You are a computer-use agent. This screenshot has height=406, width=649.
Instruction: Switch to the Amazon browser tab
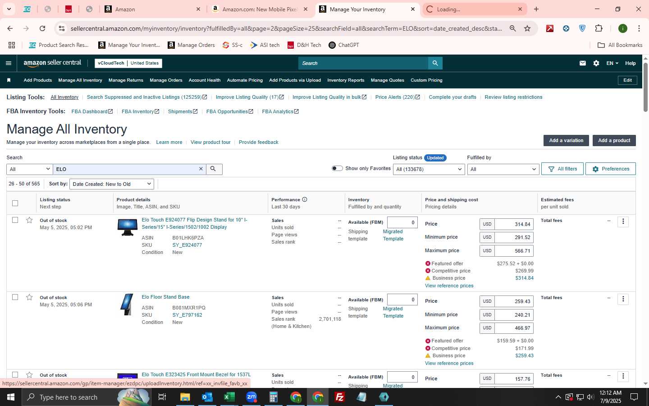tap(152, 9)
